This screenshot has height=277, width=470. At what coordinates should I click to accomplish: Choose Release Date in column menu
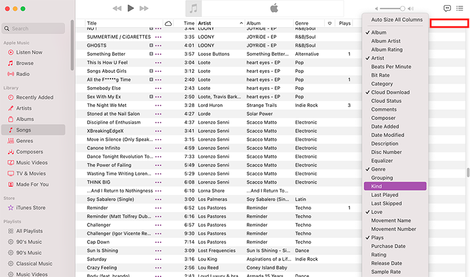395,263
